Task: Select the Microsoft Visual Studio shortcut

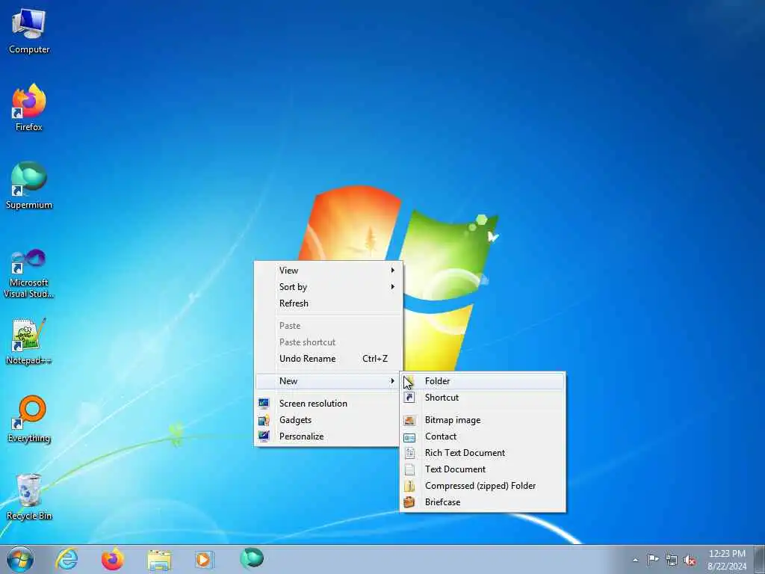Action: [29, 274]
